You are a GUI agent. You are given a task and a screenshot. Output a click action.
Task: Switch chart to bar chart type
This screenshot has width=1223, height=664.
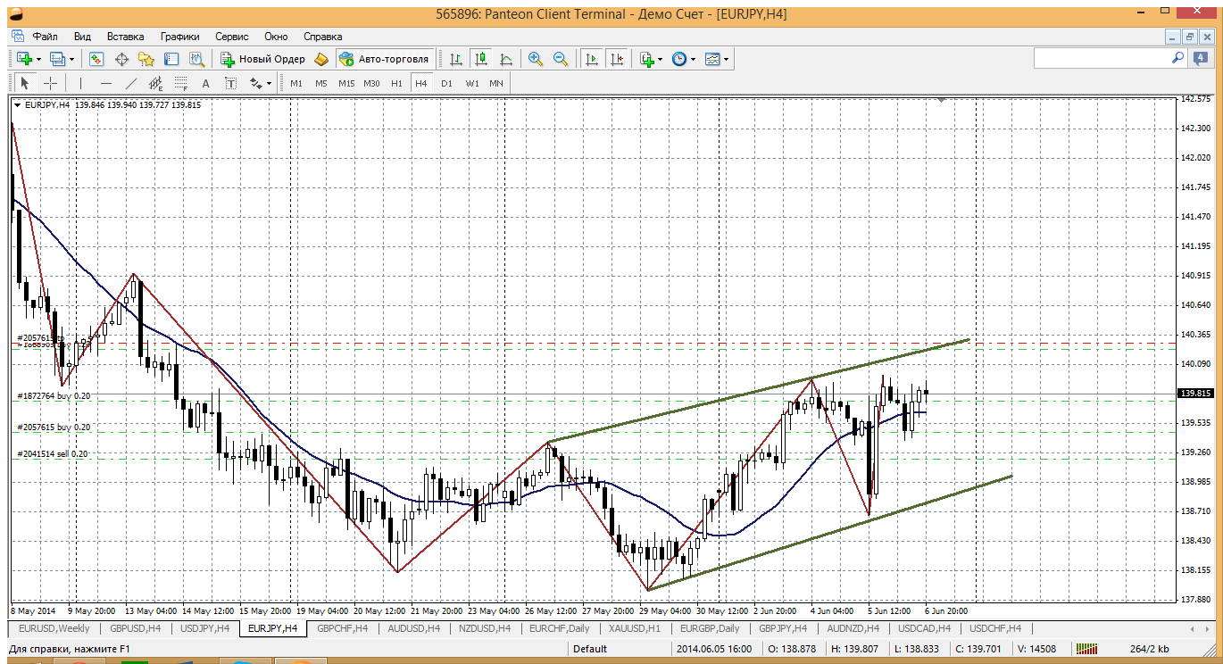456,59
